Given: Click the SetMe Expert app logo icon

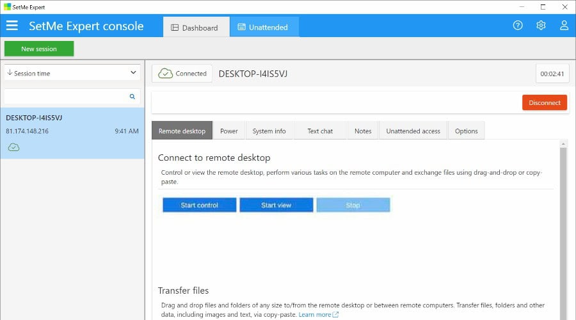Looking at the screenshot, I should (7, 7).
